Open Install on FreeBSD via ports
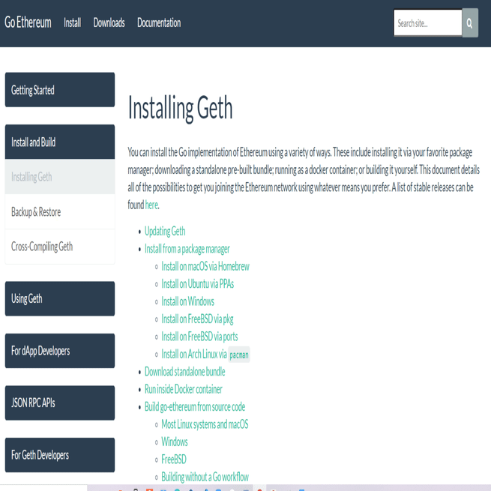The width and height of the screenshot is (491, 491). click(199, 337)
